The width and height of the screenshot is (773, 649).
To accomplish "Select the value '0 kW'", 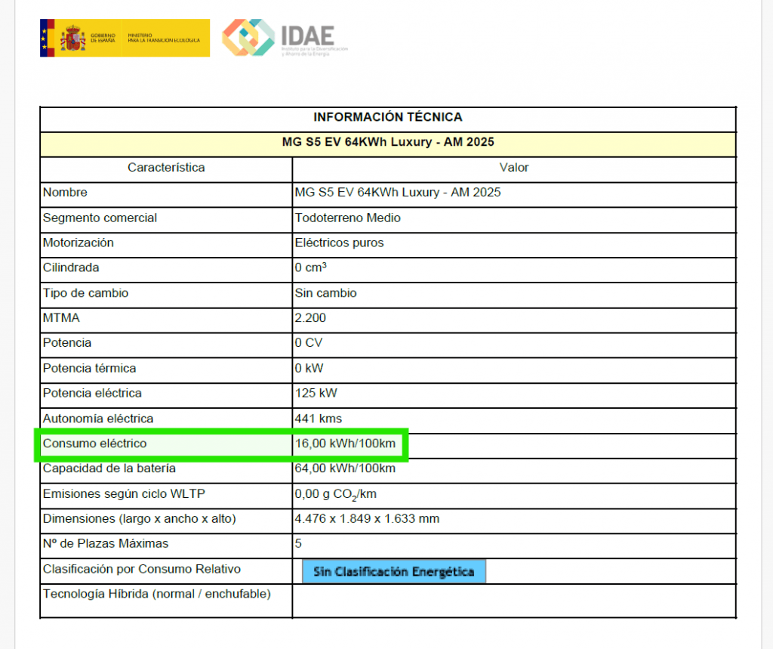I will pos(309,368).
